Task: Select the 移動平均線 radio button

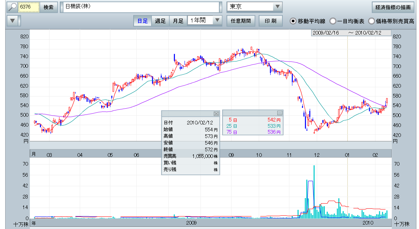Action: [x=293, y=21]
